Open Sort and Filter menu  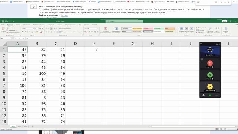pos(210,30)
